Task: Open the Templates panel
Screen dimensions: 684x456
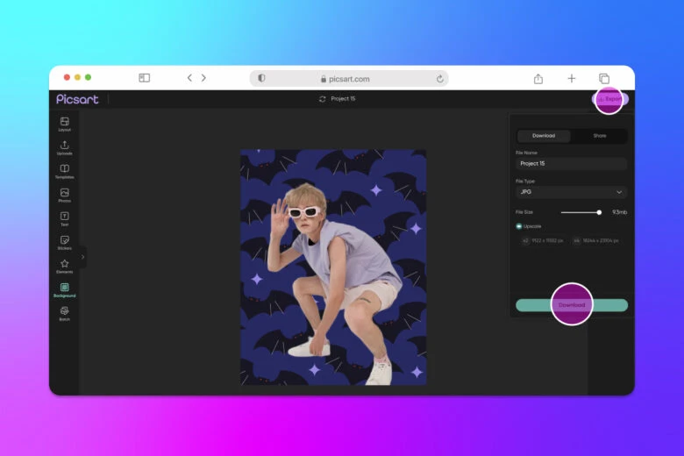Action: pyautogui.click(x=64, y=169)
